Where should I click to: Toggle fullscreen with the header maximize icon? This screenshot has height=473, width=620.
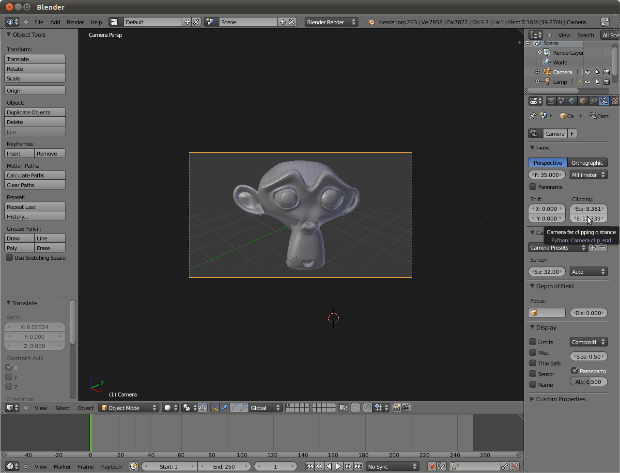click(605, 22)
